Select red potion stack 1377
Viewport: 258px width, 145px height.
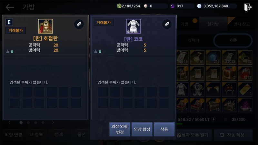pyautogui.click(x=245, y=74)
